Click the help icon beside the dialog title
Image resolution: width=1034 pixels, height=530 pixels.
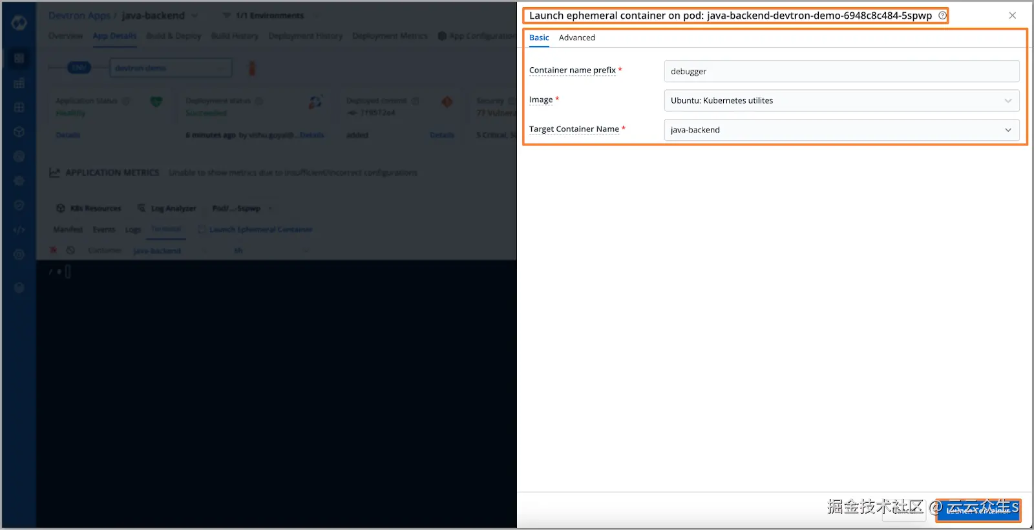coord(942,16)
